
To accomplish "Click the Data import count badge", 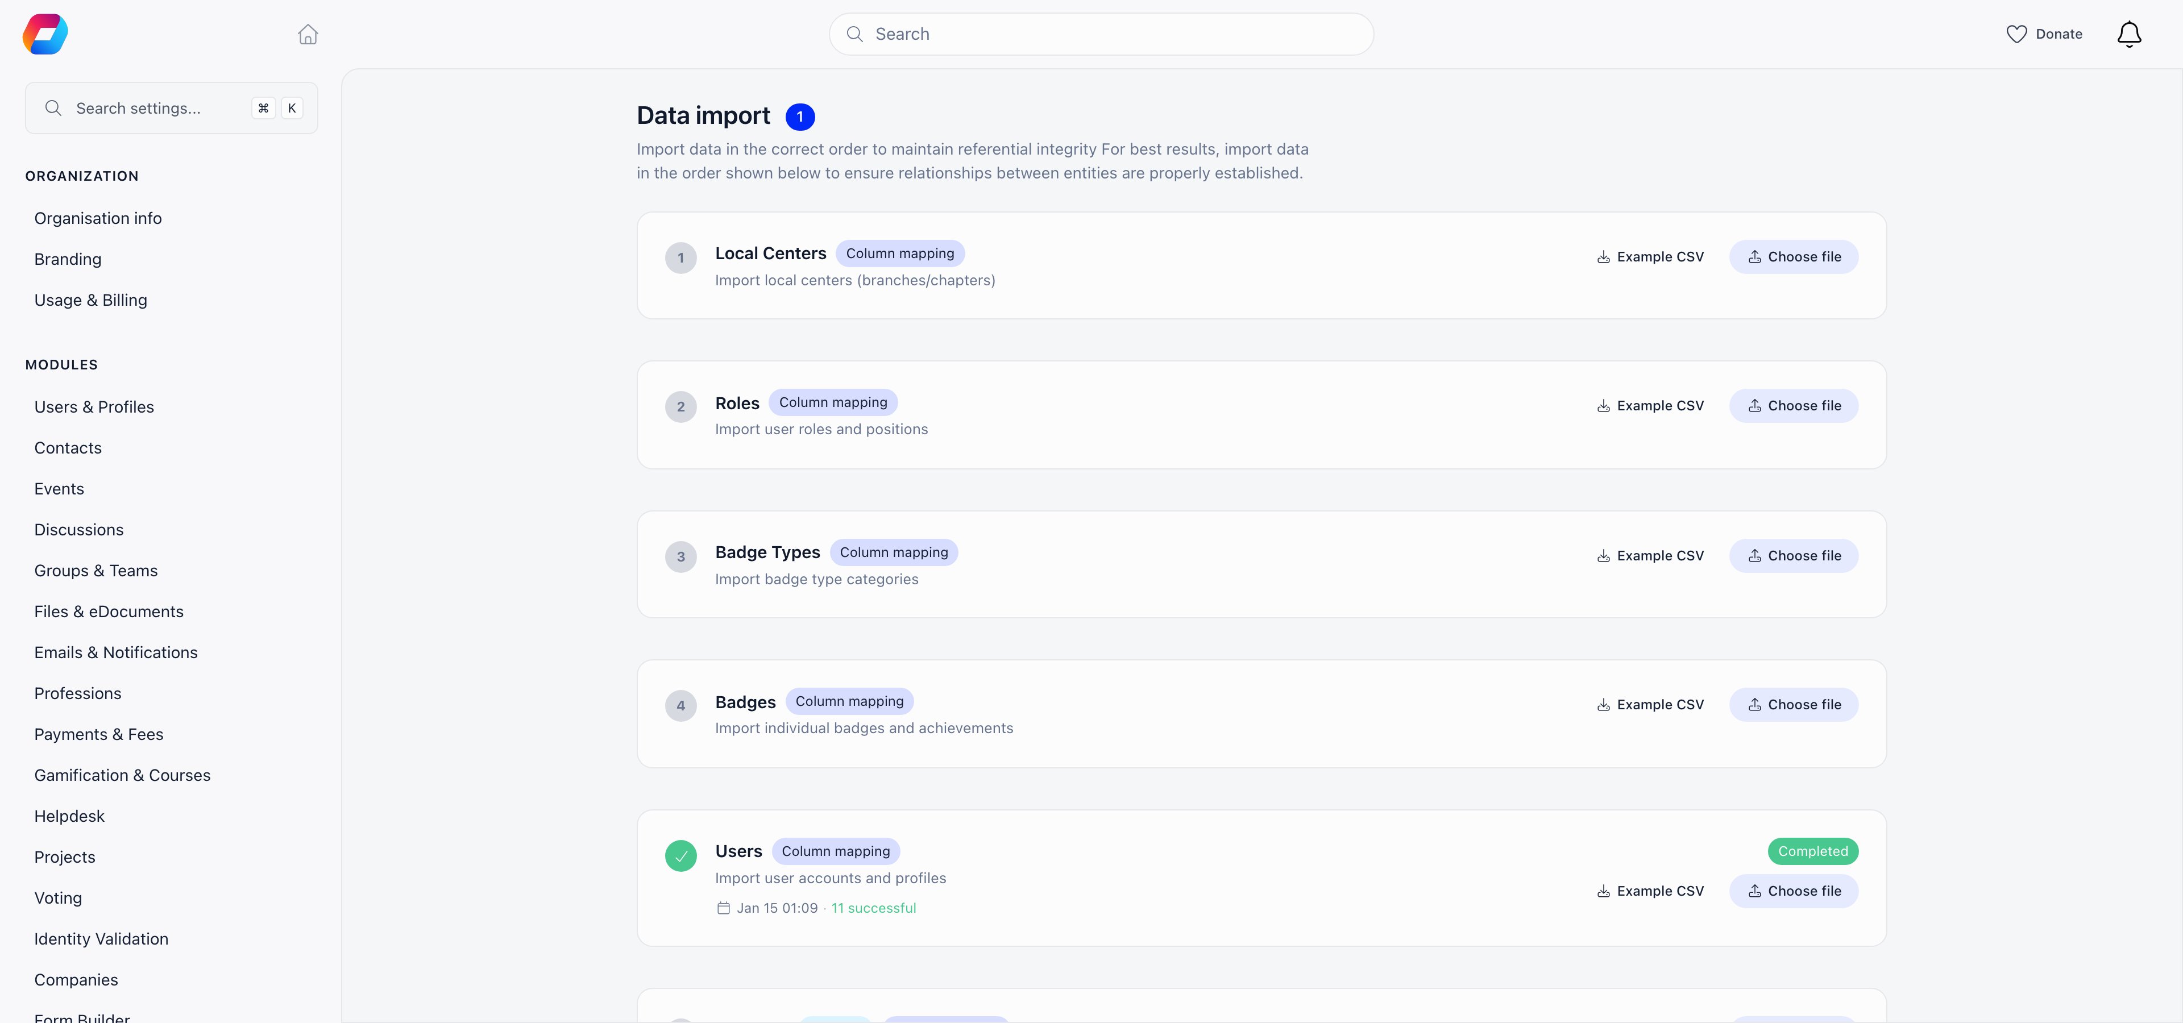I will (x=799, y=117).
